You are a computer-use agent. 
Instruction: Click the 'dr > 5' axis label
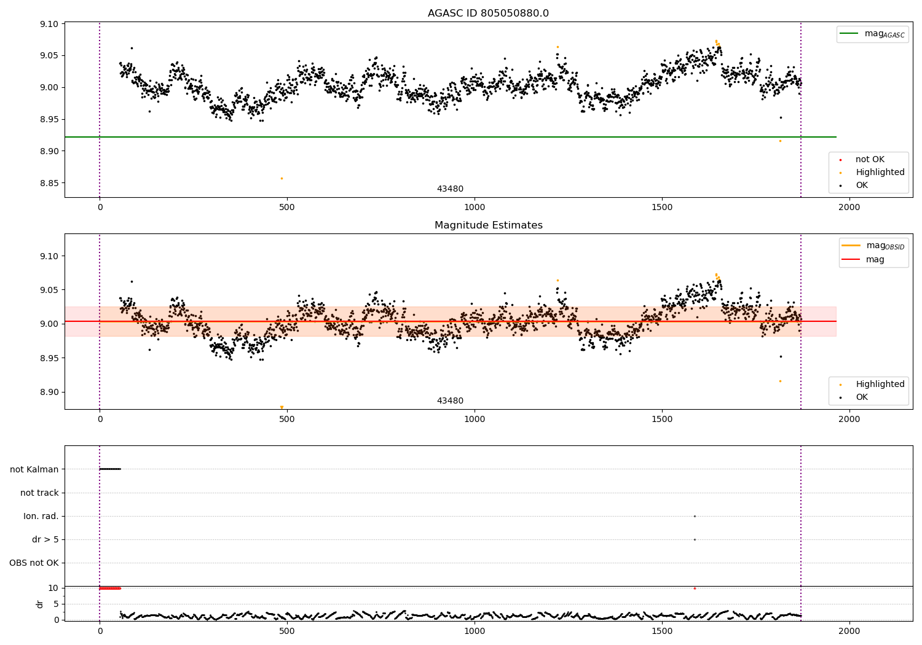click(45, 539)
